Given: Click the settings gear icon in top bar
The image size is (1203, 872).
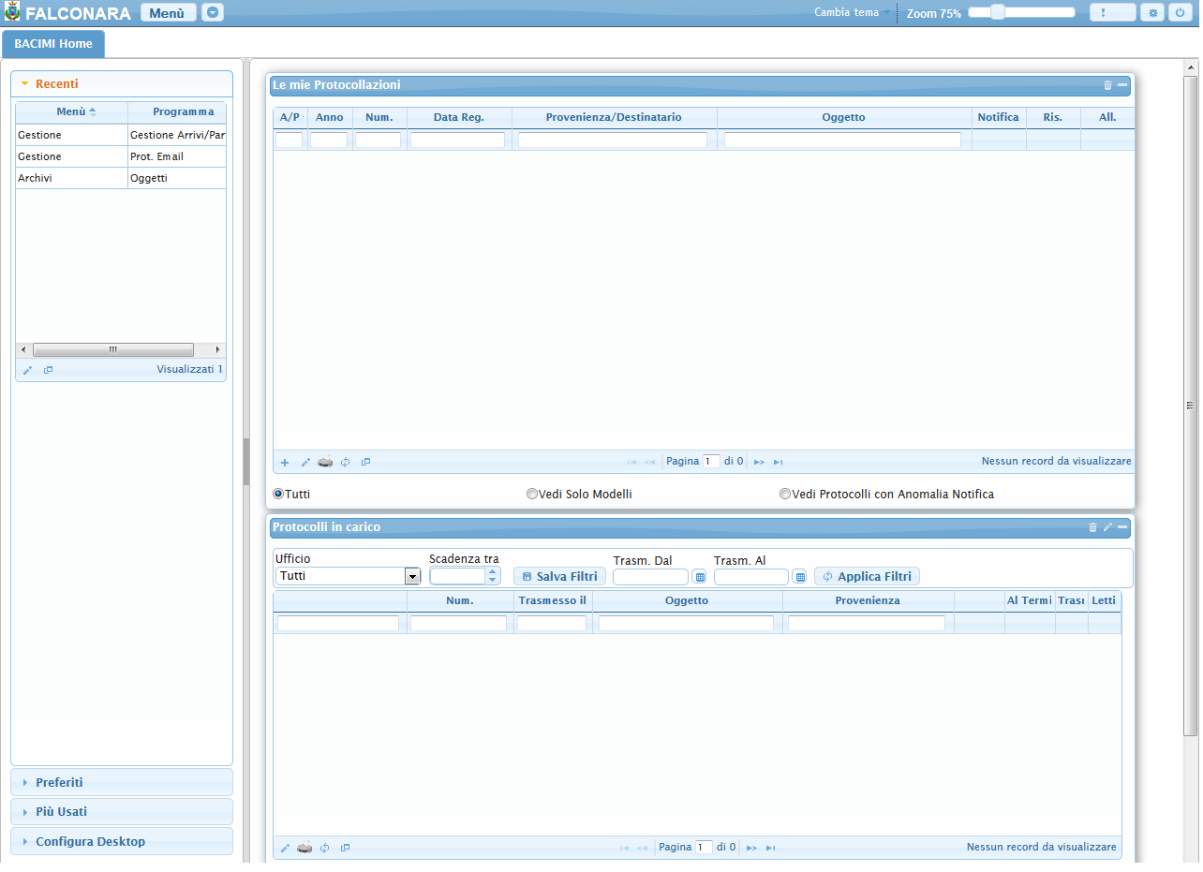Looking at the screenshot, I should tap(1153, 13).
